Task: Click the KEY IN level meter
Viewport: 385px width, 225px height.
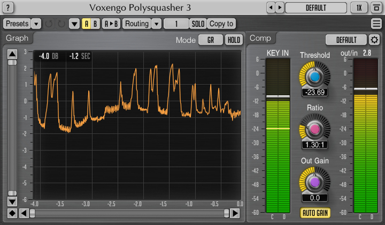Action: pyautogui.click(x=278, y=136)
